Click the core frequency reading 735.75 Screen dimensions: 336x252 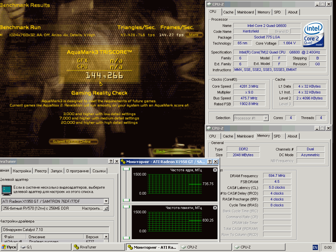pos(208,184)
